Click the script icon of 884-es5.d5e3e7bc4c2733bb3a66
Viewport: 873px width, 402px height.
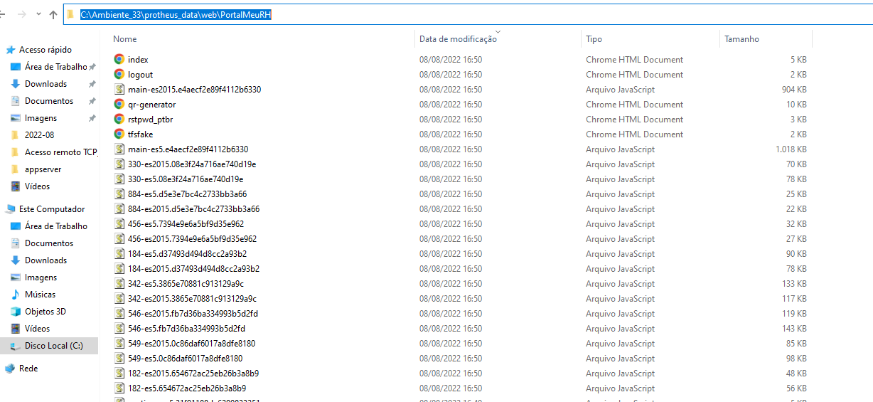coord(120,194)
